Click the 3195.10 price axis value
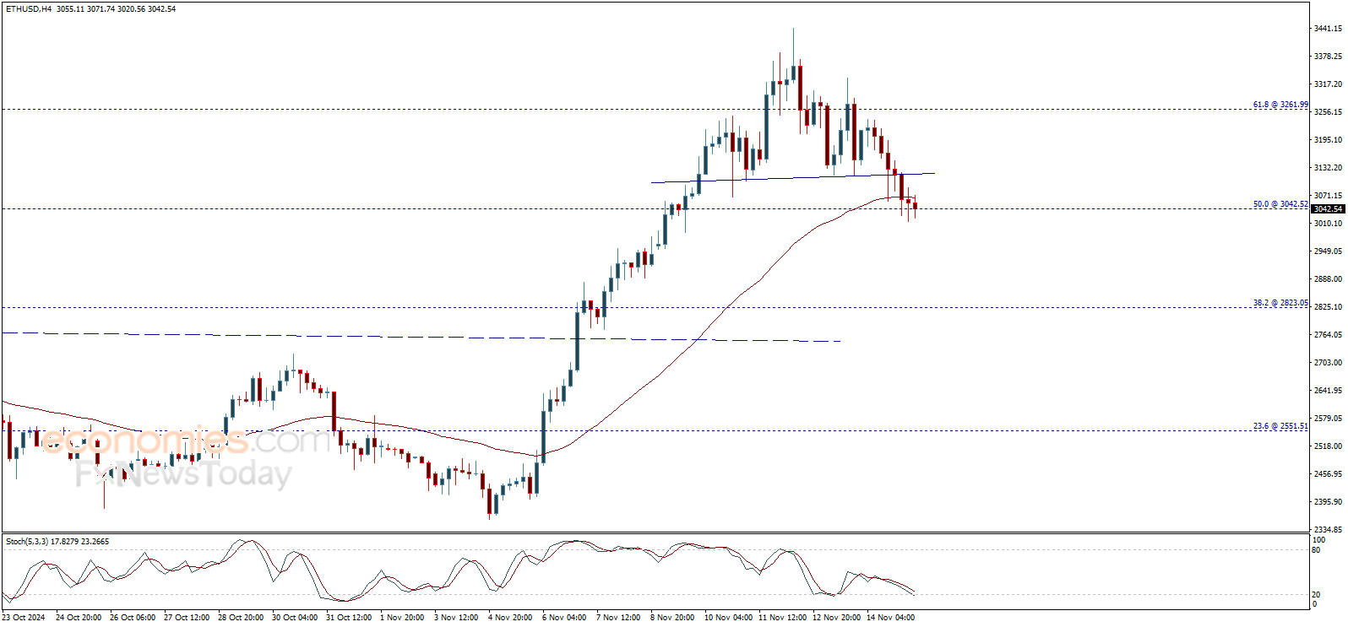The width and height of the screenshot is (1348, 627). coord(1328,140)
